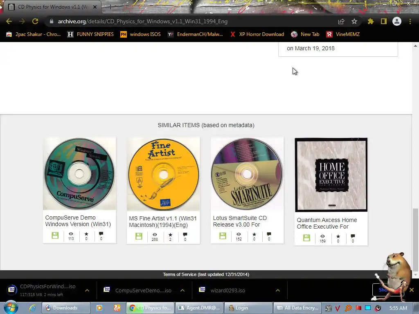Switch to the Login taskbar window

[248, 308]
